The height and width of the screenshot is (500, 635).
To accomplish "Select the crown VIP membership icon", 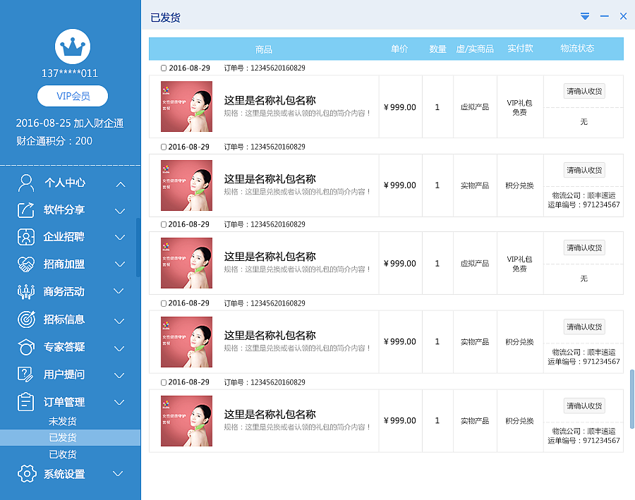I will [x=73, y=47].
